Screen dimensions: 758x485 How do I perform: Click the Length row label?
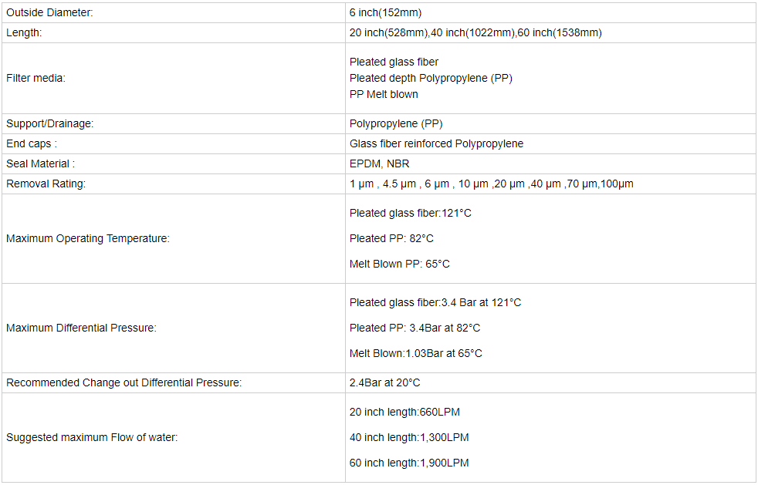(x=24, y=33)
